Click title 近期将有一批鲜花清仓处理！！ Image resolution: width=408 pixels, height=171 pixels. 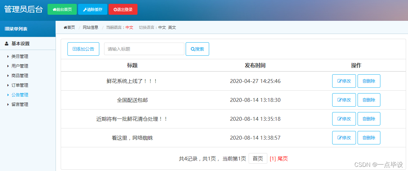pos(132,119)
